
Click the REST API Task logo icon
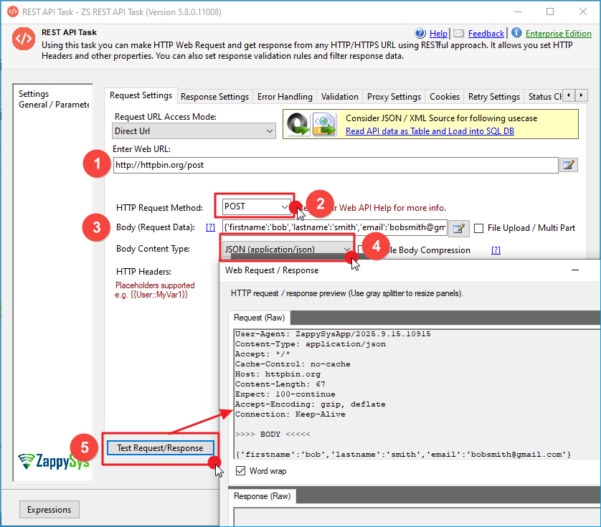24,40
